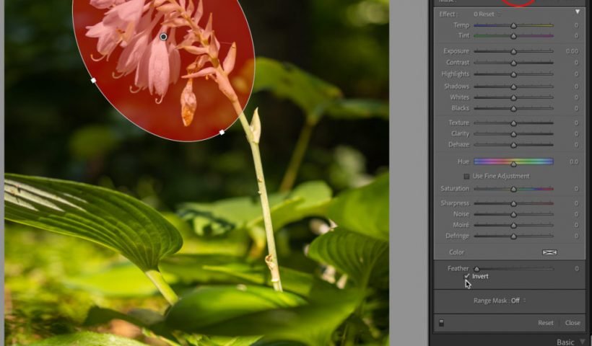Click the Temp value field

tap(576, 25)
